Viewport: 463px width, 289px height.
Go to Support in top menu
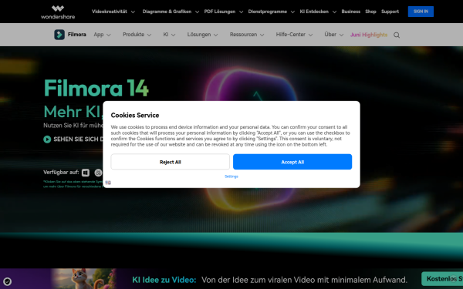[x=390, y=12]
